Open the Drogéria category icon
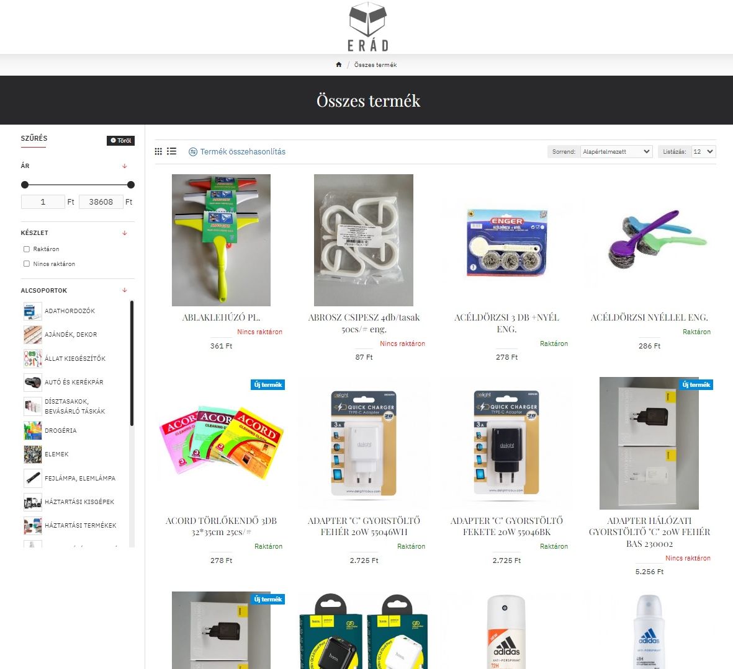This screenshot has height=669, width=733. (33, 430)
